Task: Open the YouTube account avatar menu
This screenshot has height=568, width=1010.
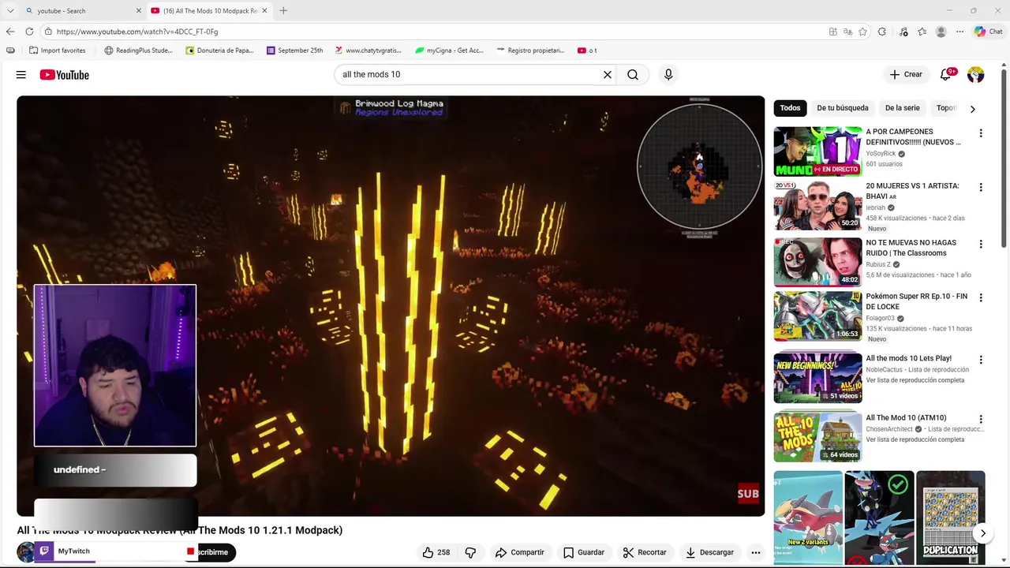Action: [976, 75]
